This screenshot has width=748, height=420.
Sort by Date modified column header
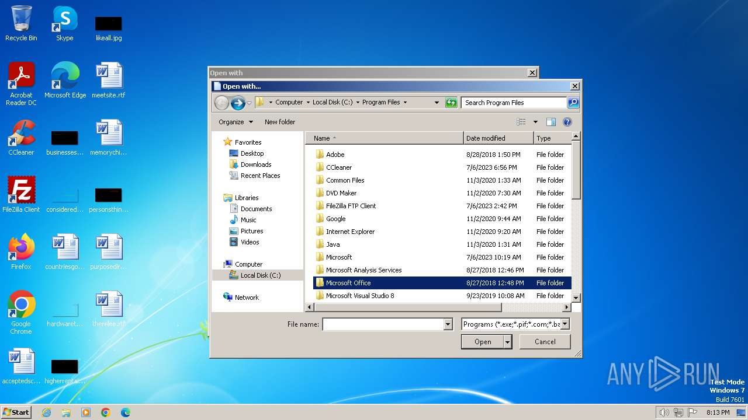coord(498,138)
